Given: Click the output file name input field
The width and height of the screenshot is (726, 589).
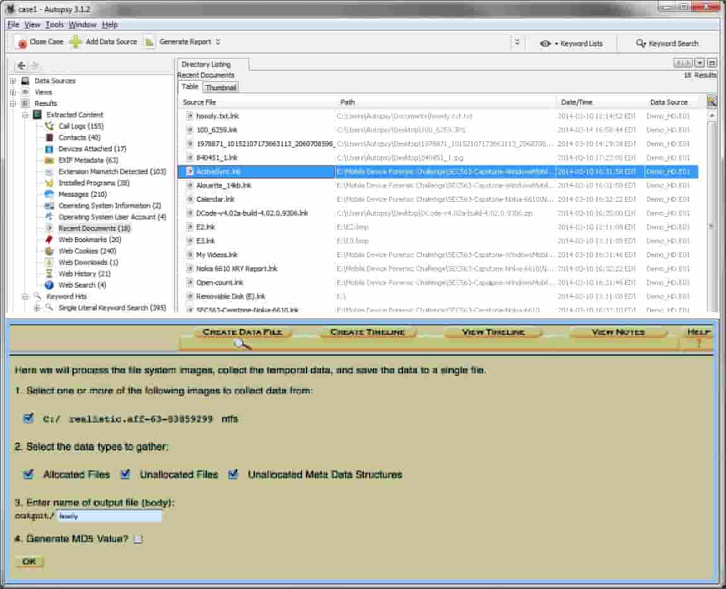Looking at the screenshot, I should (109, 516).
